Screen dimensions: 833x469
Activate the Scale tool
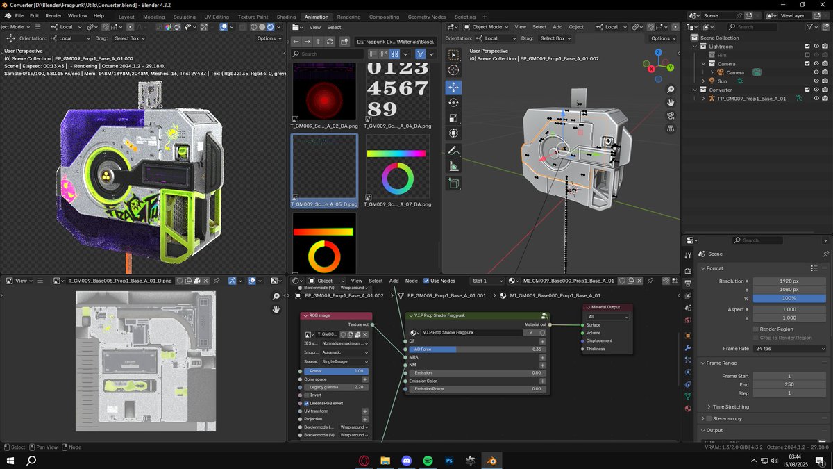(453, 118)
